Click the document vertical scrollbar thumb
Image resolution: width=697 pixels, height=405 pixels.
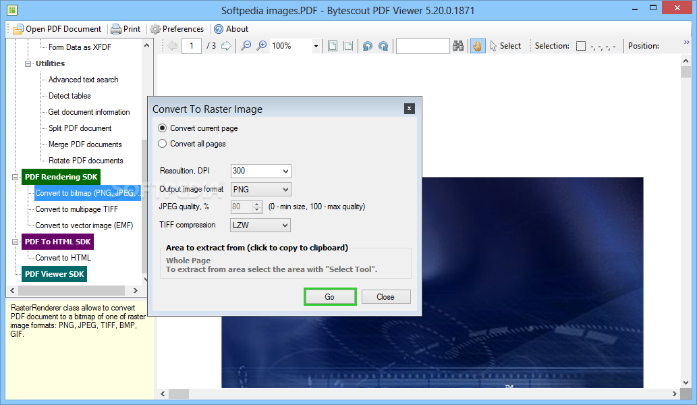(686, 72)
